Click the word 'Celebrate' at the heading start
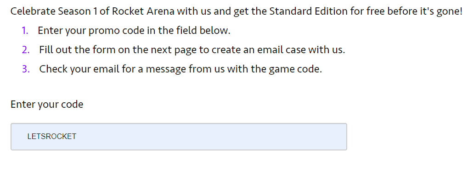468x172 pixels. tap(33, 11)
